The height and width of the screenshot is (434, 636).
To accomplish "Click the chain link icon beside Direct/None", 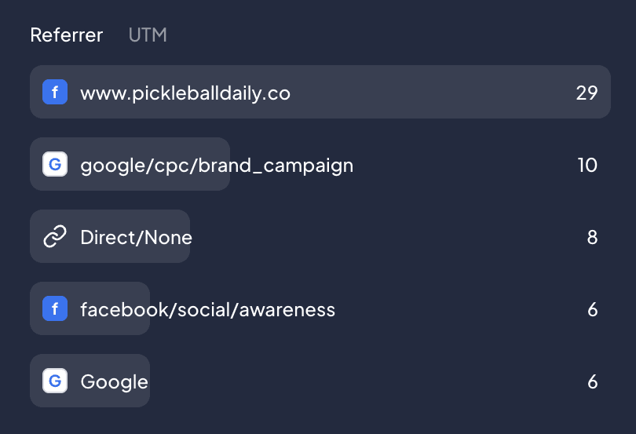I will [55, 237].
